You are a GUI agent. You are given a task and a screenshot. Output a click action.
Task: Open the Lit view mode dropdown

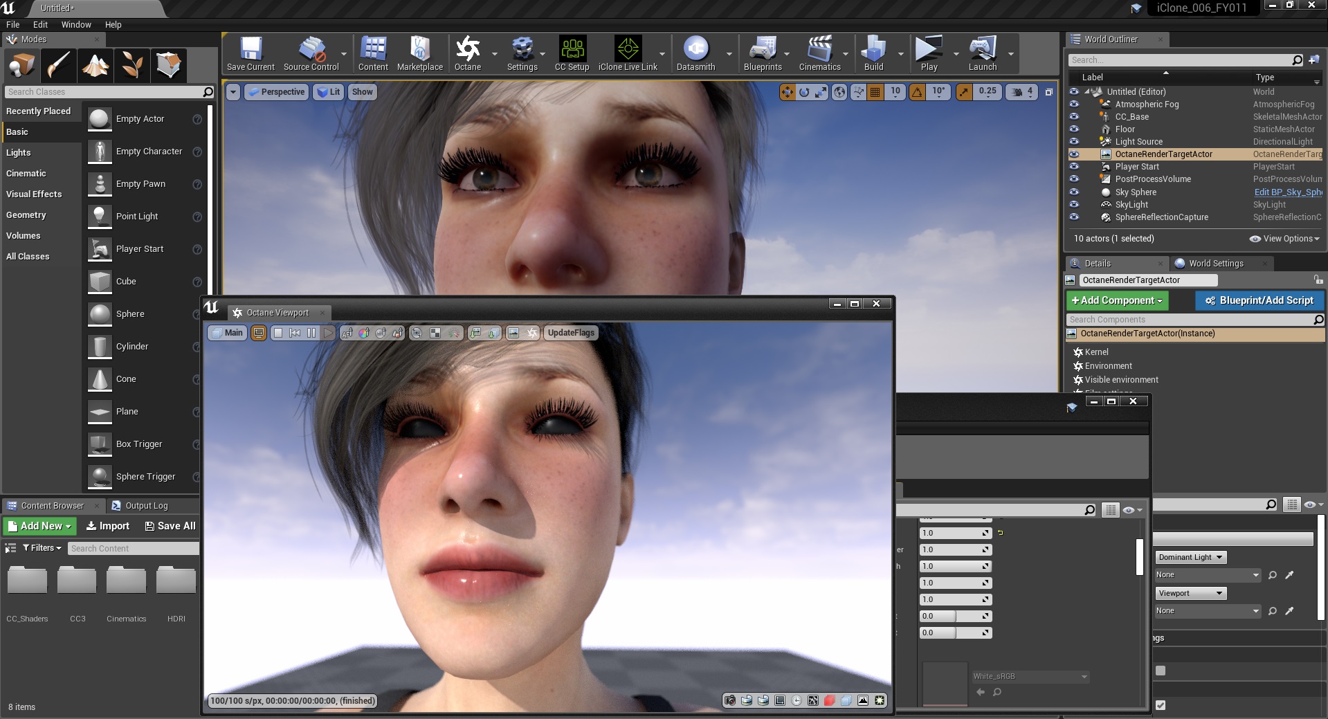click(x=329, y=92)
